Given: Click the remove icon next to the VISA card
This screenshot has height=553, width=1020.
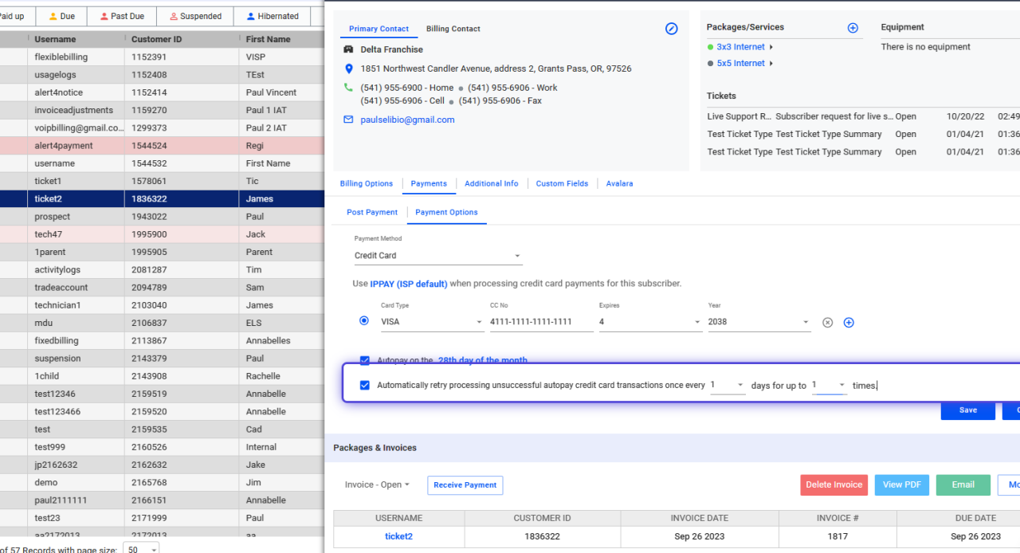Looking at the screenshot, I should click(x=827, y=322).
